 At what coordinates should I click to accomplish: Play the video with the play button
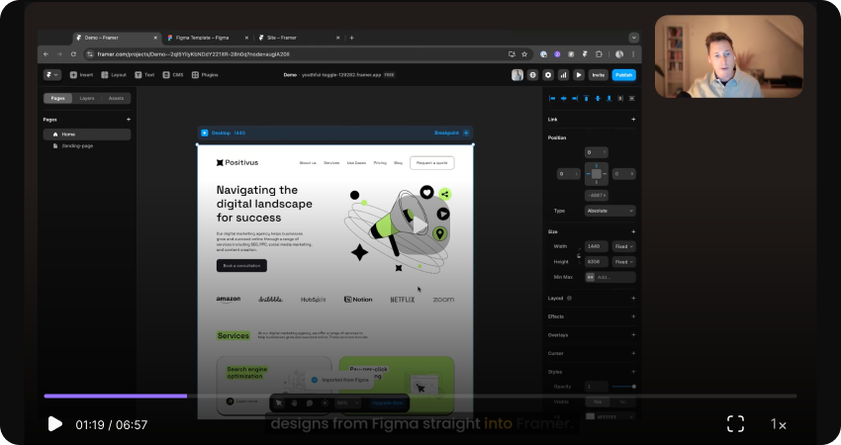tap(54, 424)
